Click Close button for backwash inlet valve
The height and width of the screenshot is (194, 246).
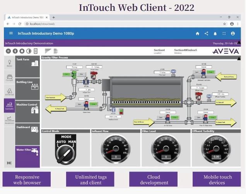(211, 72)
